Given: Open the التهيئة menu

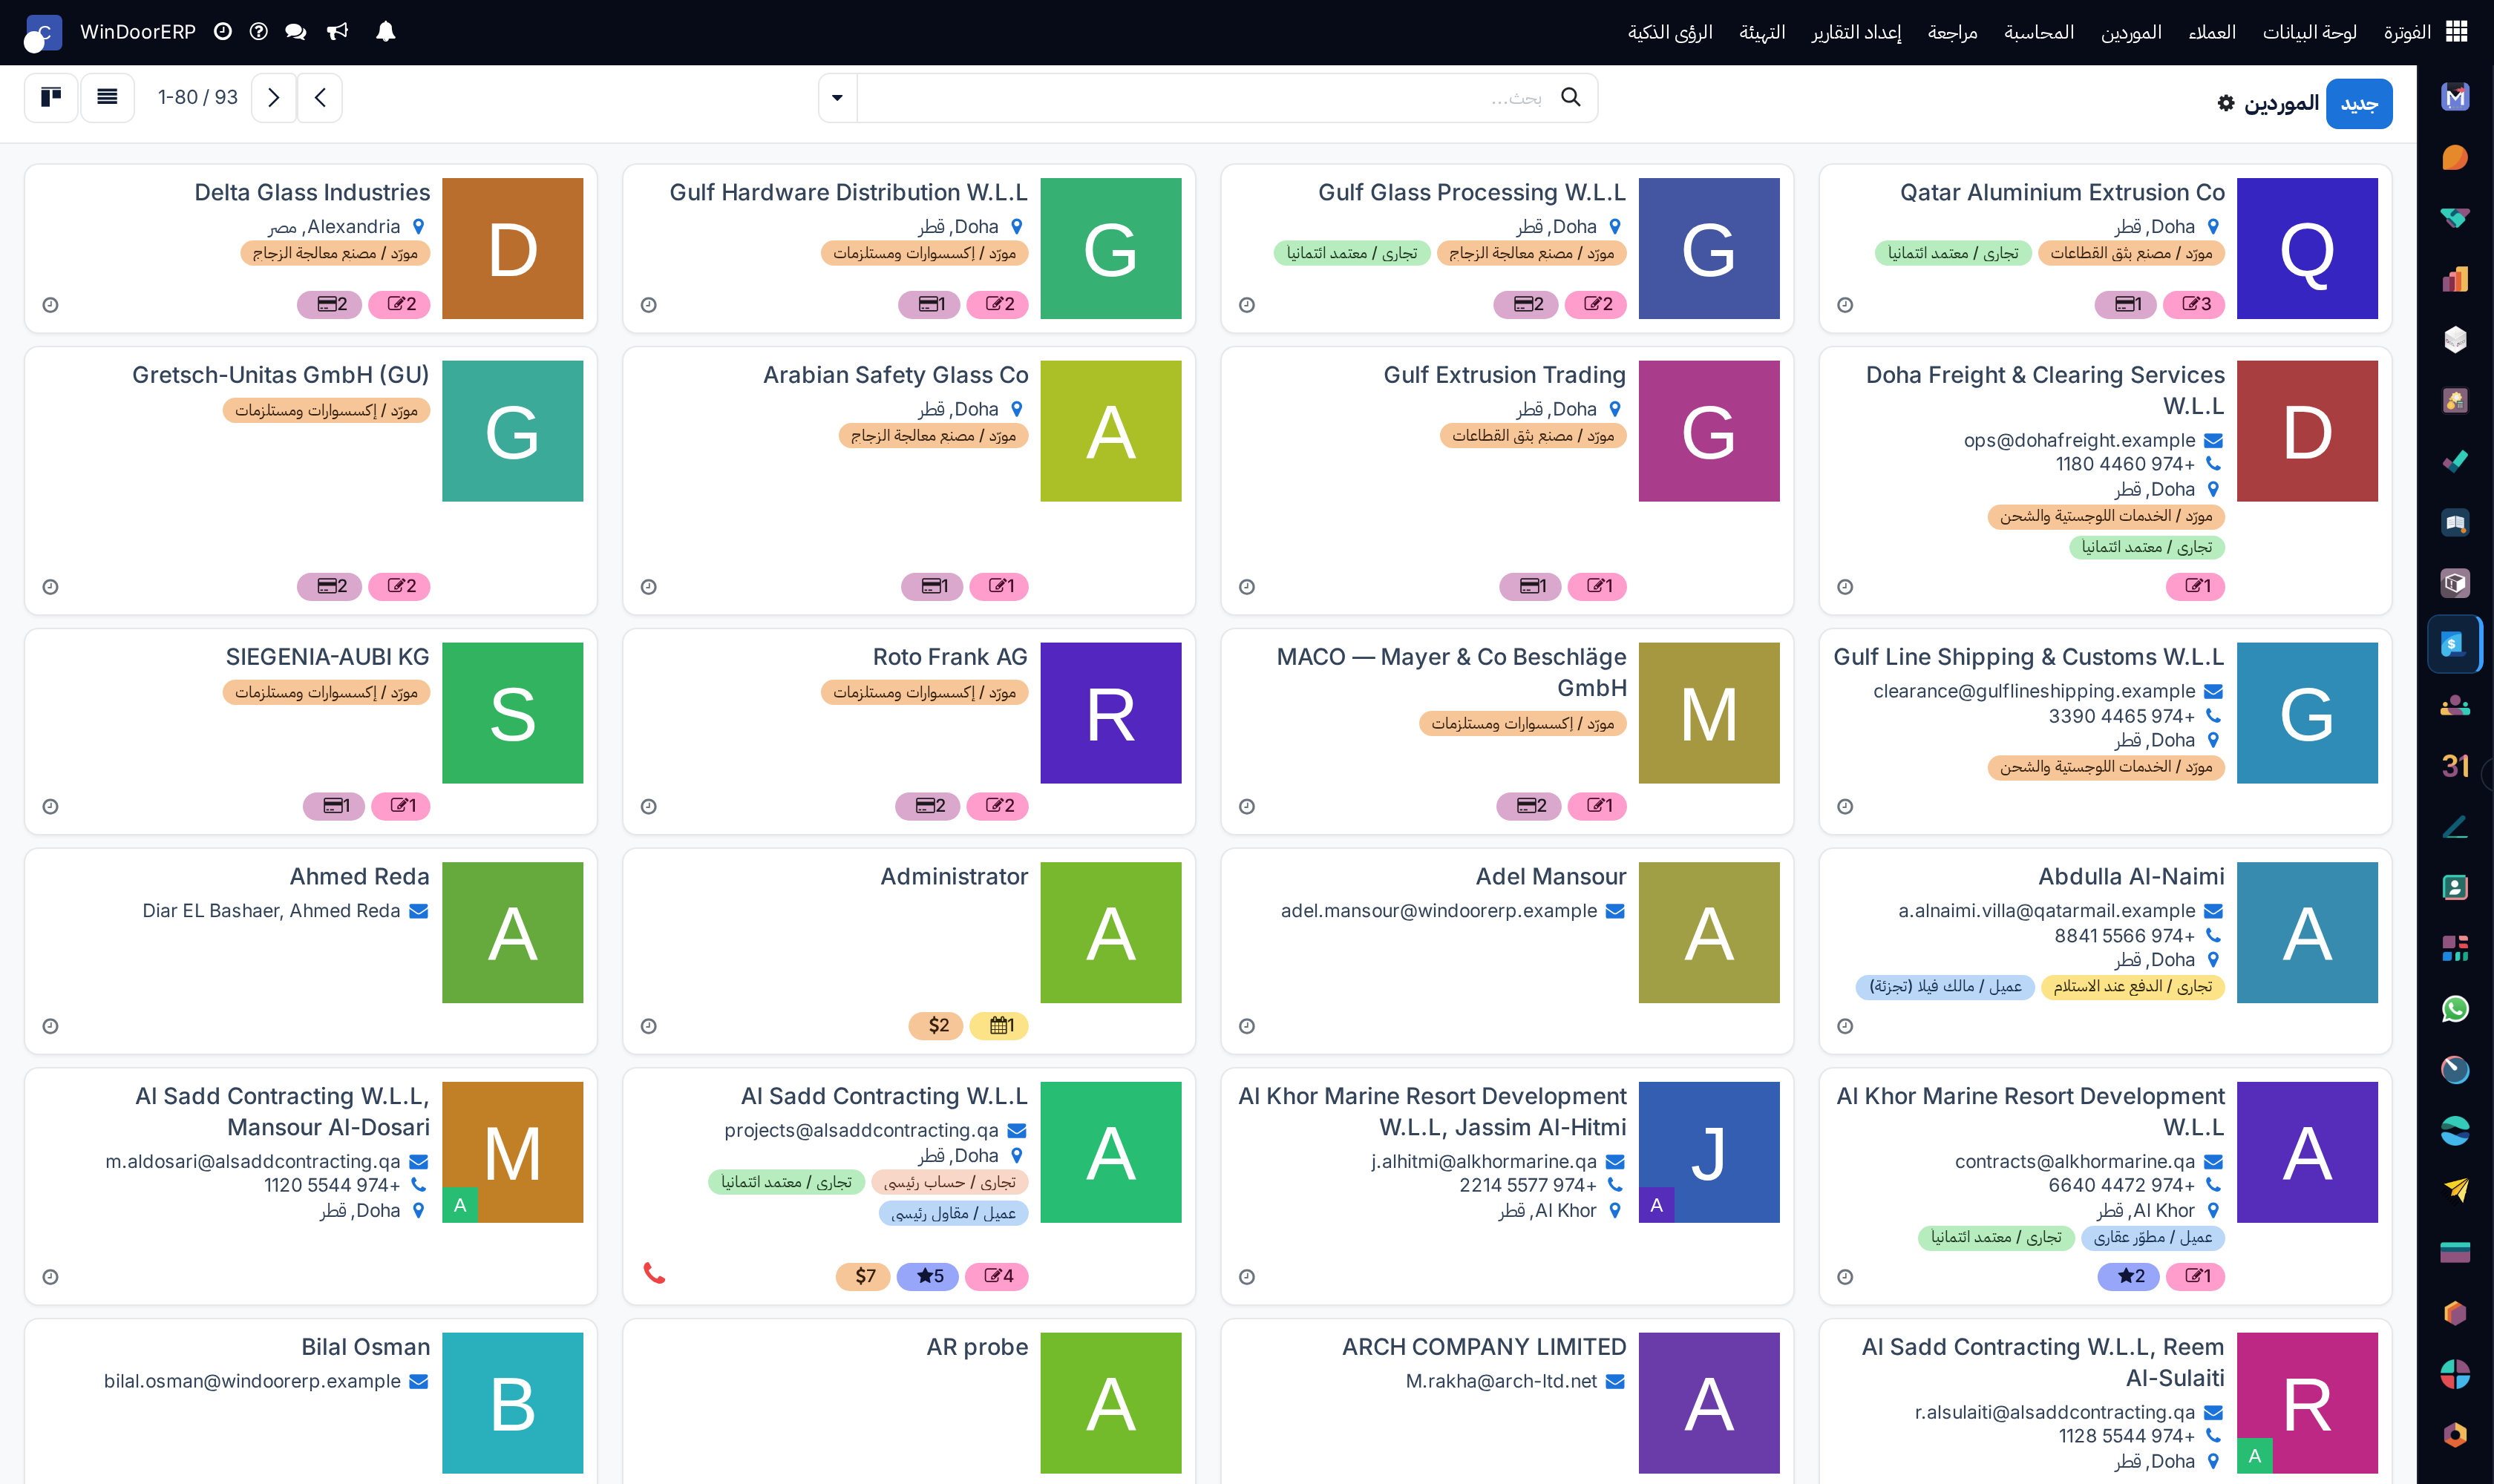Looking at the screenshot, I should pos(1761,32).
